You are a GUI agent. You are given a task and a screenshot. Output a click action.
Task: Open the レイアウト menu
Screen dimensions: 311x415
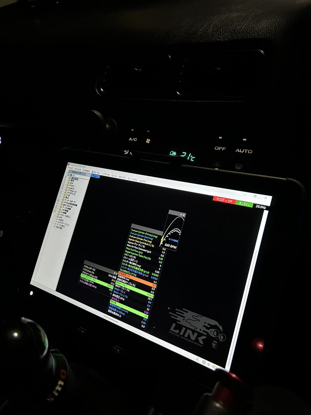[106, 174]
